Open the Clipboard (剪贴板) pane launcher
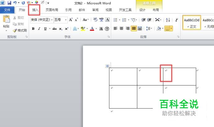214x127 pixels. [x=27, y=37]
